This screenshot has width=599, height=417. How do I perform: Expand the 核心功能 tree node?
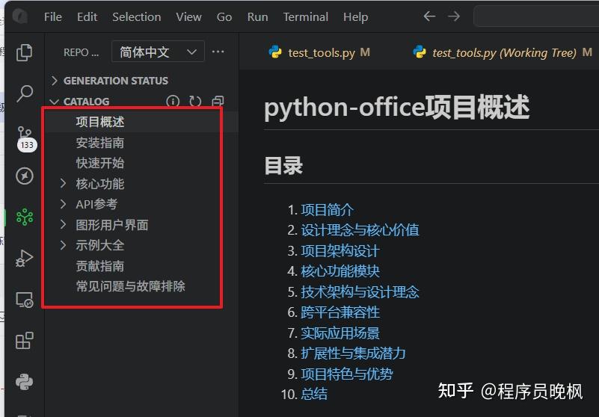[x=63, y=184]
